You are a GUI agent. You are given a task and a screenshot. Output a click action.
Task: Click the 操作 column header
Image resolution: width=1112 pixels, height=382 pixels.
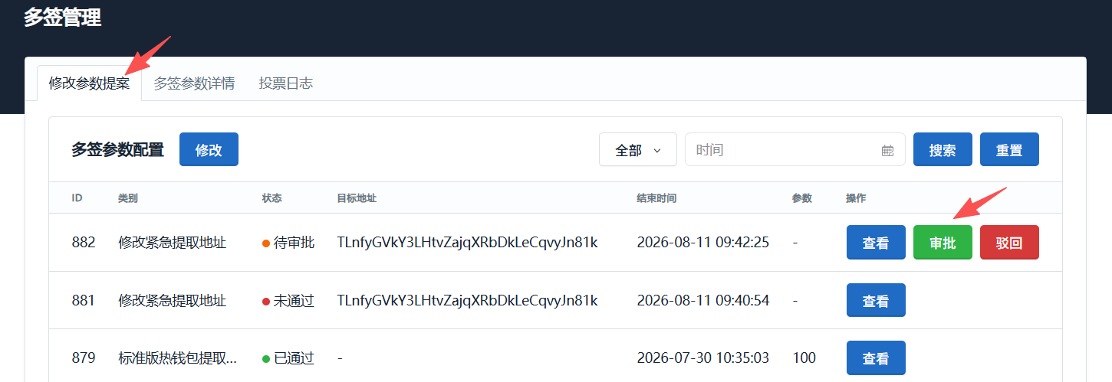(x=856, y=198)
